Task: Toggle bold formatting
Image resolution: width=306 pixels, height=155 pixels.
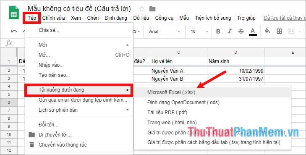Action: point(218,31)
